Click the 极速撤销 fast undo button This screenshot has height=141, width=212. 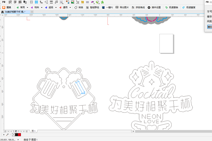(172, 7)
